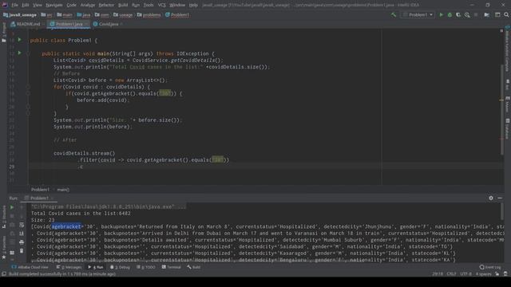Click the 4 spaces indent status widget
This screenshot has width=511, height=287.
click(483, 273)
